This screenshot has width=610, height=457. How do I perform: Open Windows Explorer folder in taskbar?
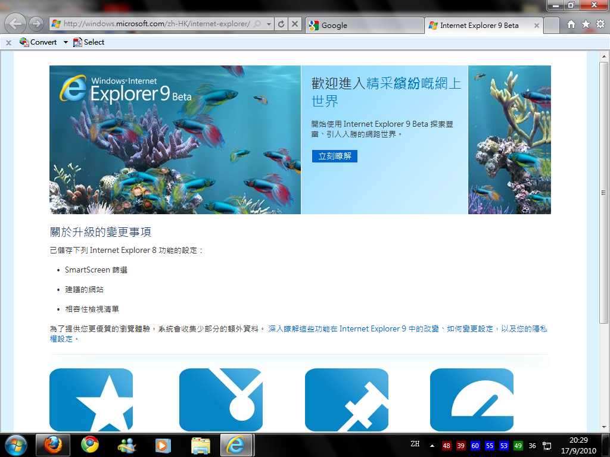200,445
